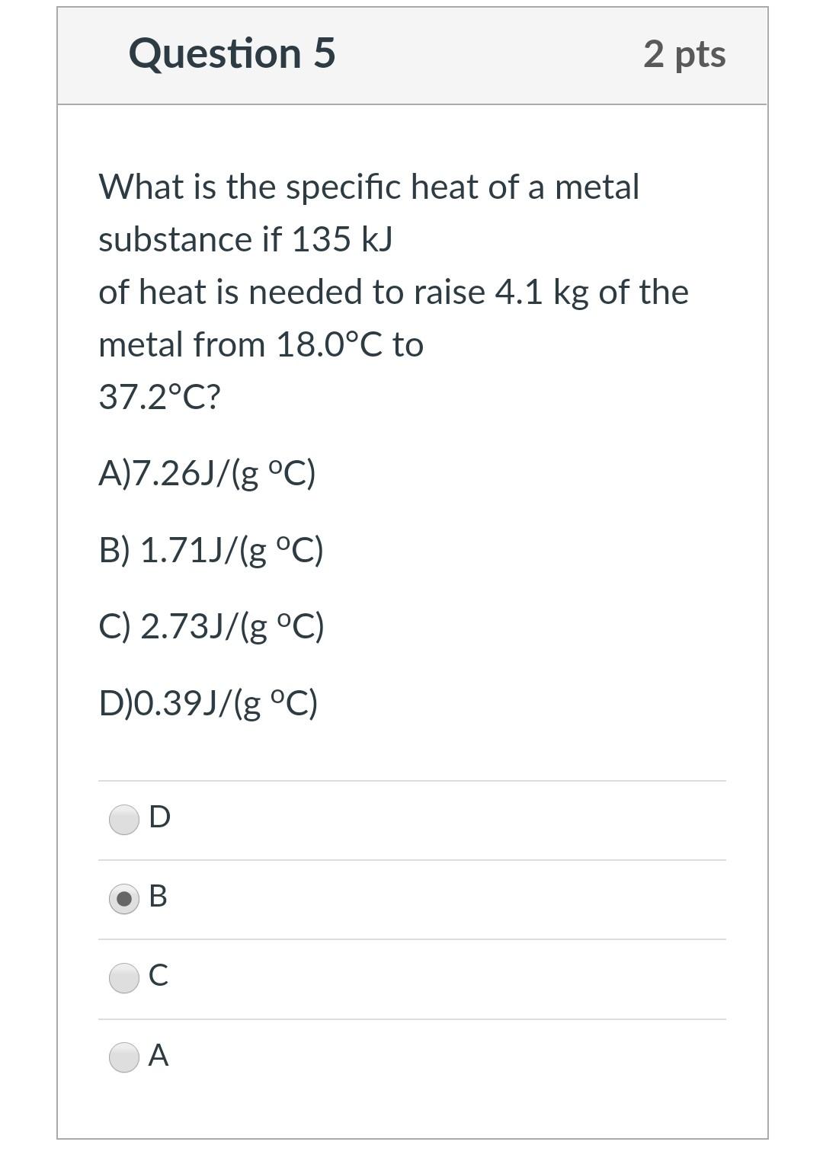Deselect the currently marked option B

tap(124, 898)
